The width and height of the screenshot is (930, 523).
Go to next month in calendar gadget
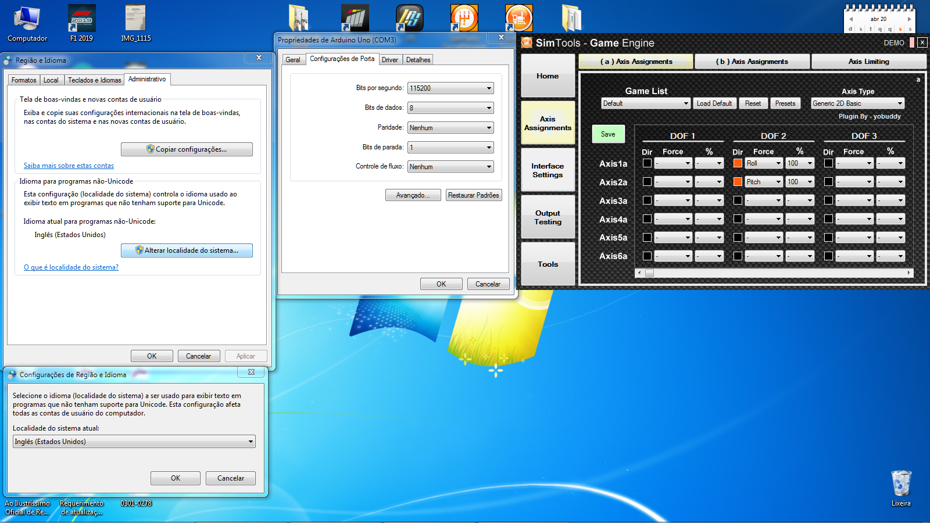[909, 19]
